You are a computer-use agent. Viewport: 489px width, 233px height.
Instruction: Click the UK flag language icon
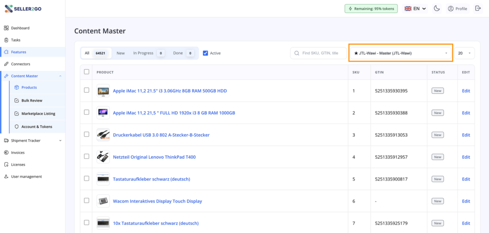pos(408,9)
